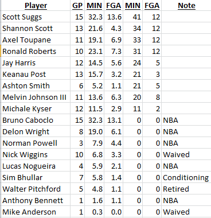Select the Note header cell
Viewport: 211px width, 218px height.
coord(186,6)
